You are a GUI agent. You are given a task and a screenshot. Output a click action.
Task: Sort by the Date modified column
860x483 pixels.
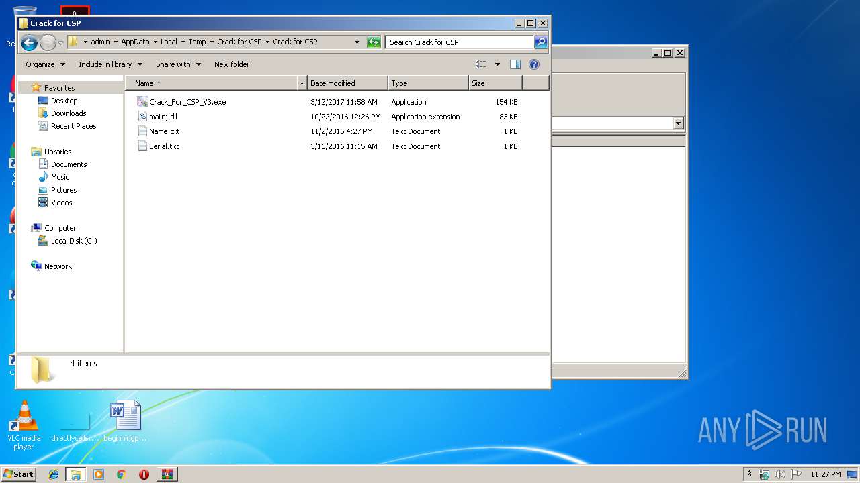(x=347, y=83)
